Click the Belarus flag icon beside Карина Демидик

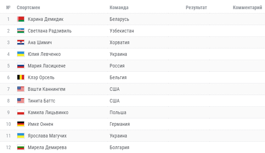coord(21,19)
